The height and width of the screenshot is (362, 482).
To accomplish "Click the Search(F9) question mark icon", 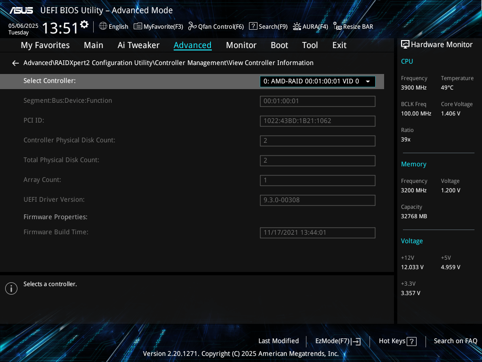I will [253, 26].
